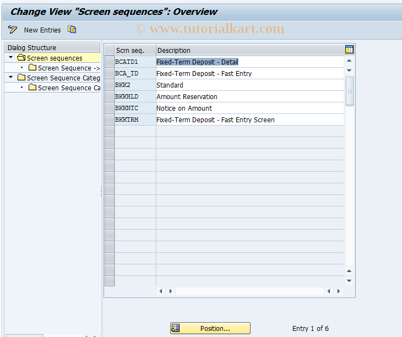
Task: Edit description 'Fixed-Term Deposit - Detail'
Action: [x=250, y=62]
